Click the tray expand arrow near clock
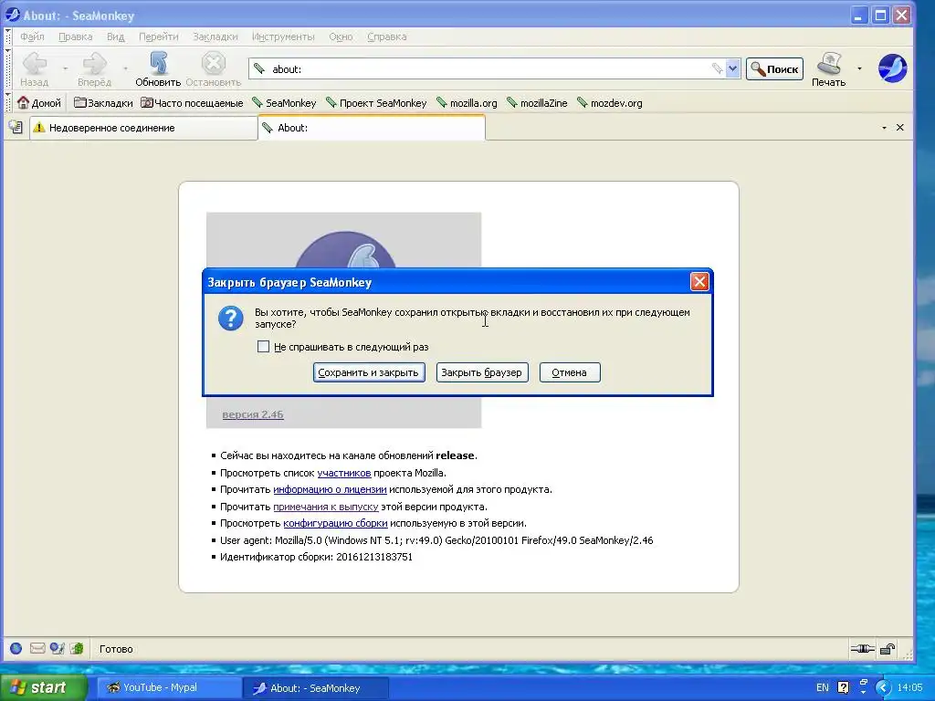This screenshot has width=935, height=701. coord(883,688)
